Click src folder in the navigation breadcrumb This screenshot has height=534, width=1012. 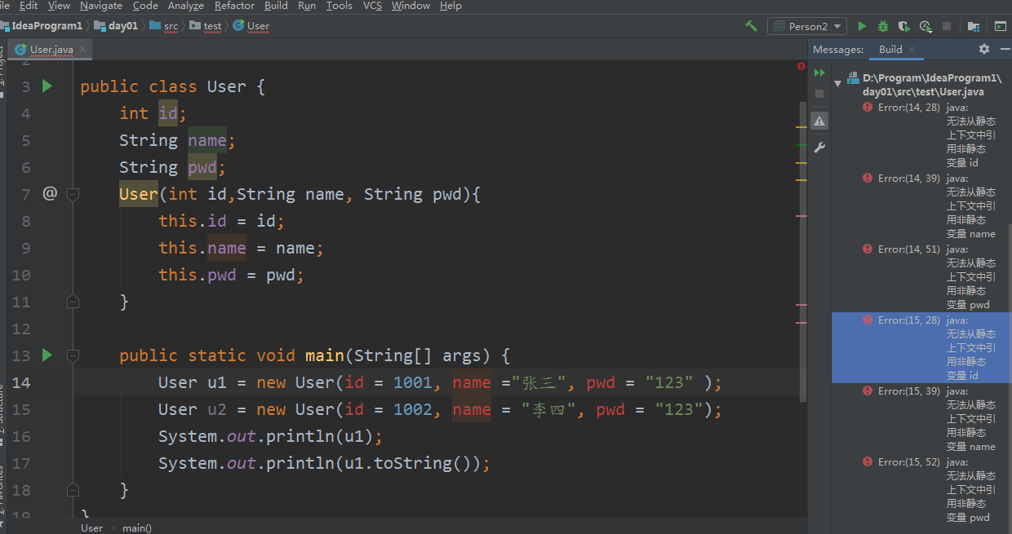pyautogui.click(x=163, y=26)
